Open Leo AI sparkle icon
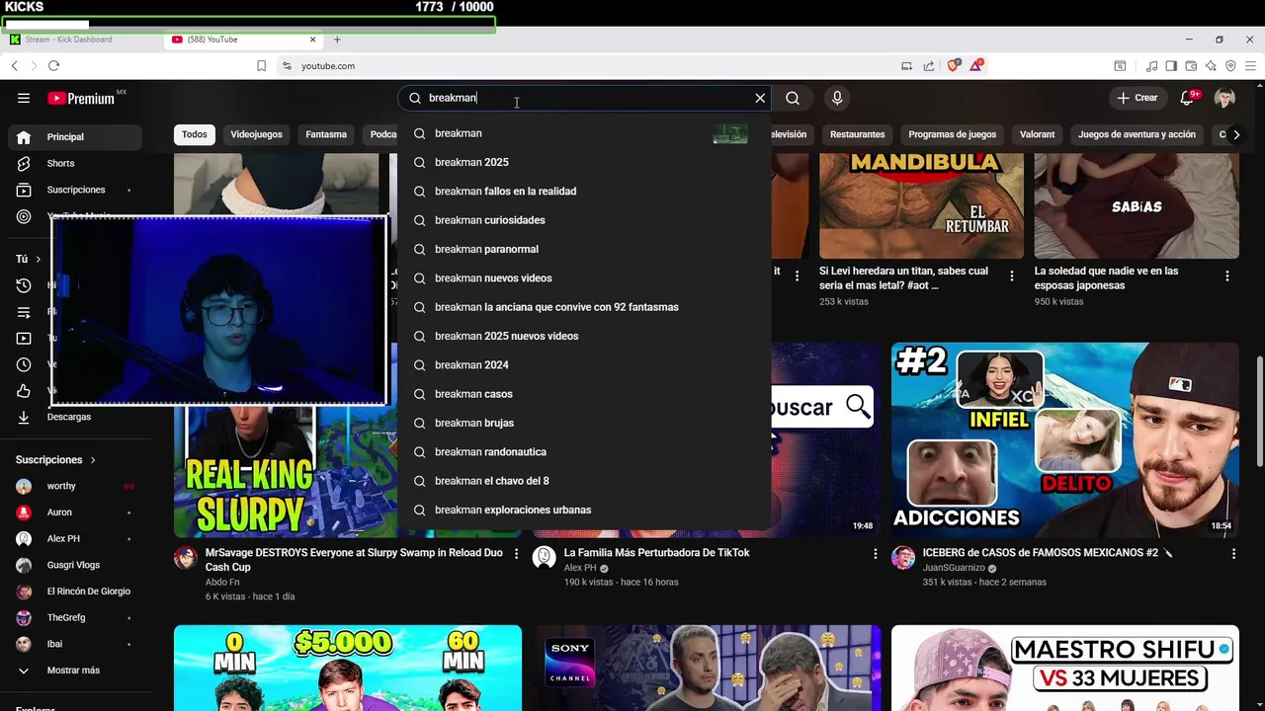1265x711 pixels. click(1211, 66)
